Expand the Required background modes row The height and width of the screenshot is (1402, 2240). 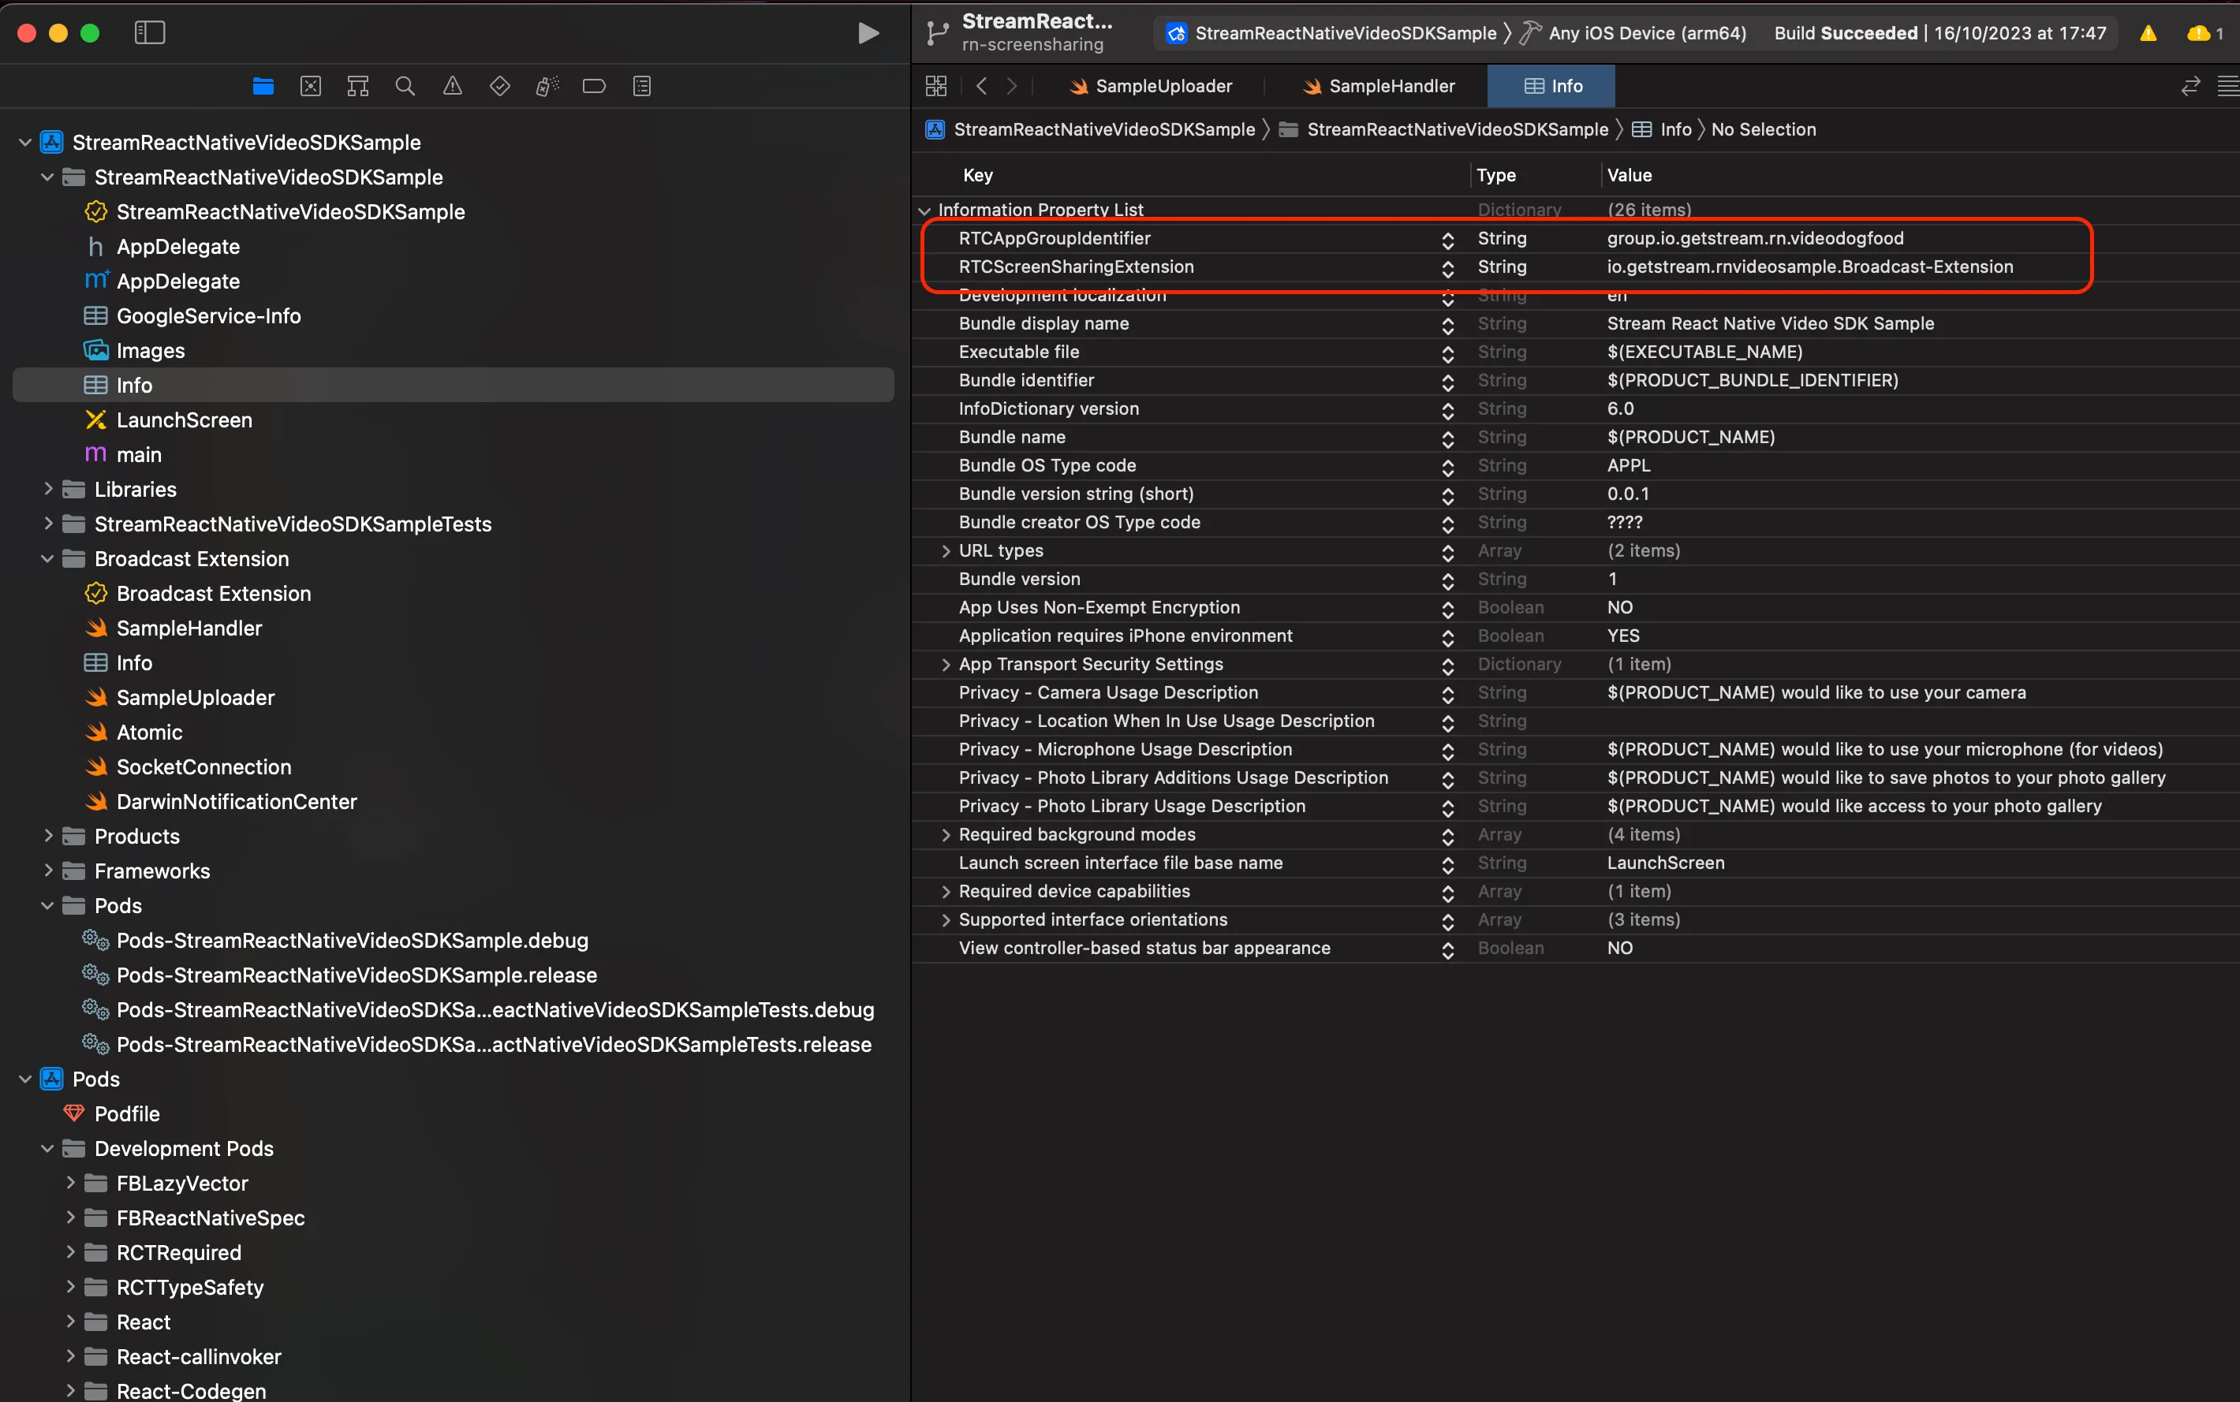coord(945,834)
